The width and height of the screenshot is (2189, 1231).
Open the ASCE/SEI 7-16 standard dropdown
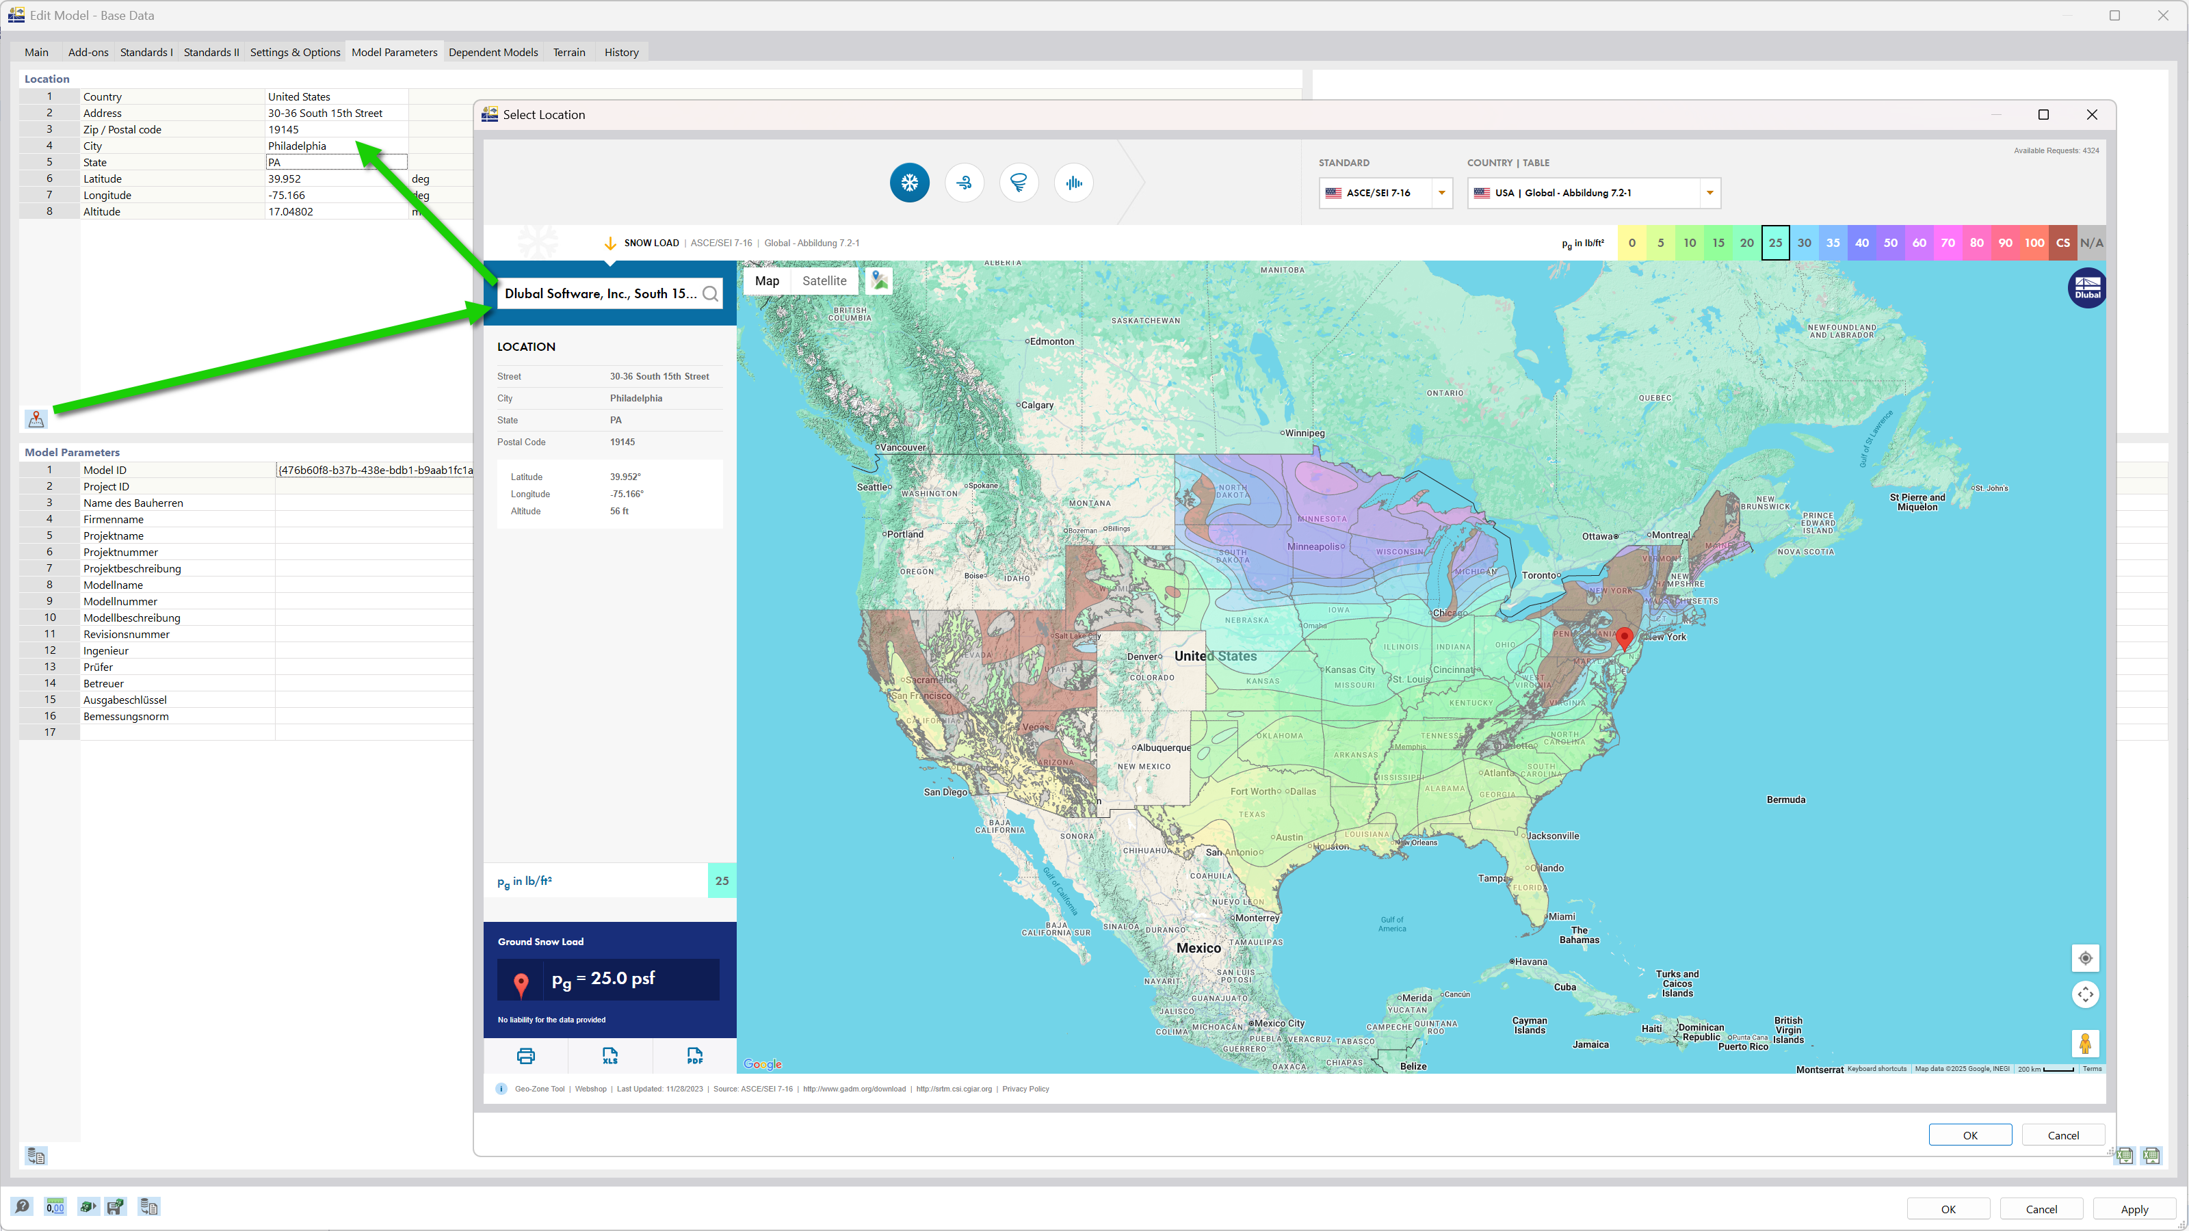[x=1441, y=193]
